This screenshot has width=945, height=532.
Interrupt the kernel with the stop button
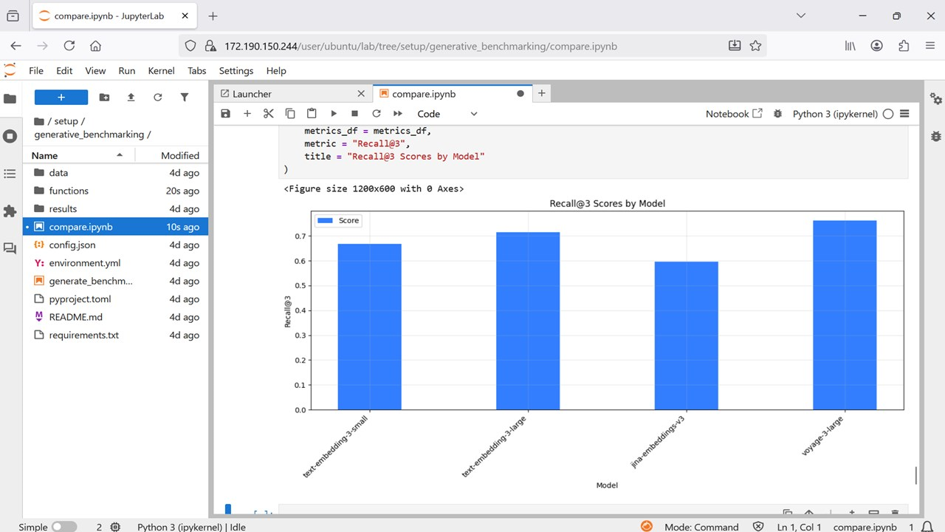click(355, 114)
